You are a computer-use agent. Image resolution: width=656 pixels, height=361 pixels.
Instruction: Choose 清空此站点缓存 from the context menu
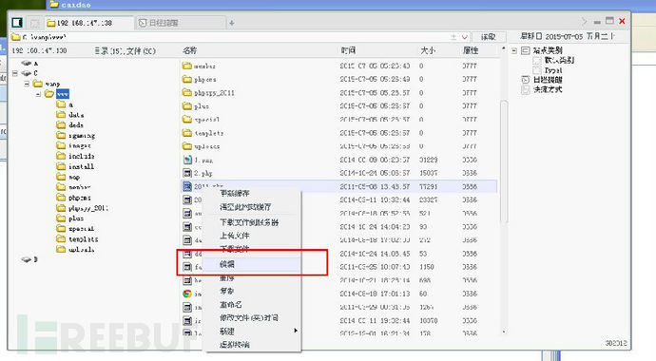245,207
